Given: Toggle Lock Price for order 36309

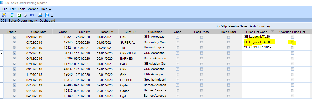Looking at the screenshot, I should coord(201,58).
